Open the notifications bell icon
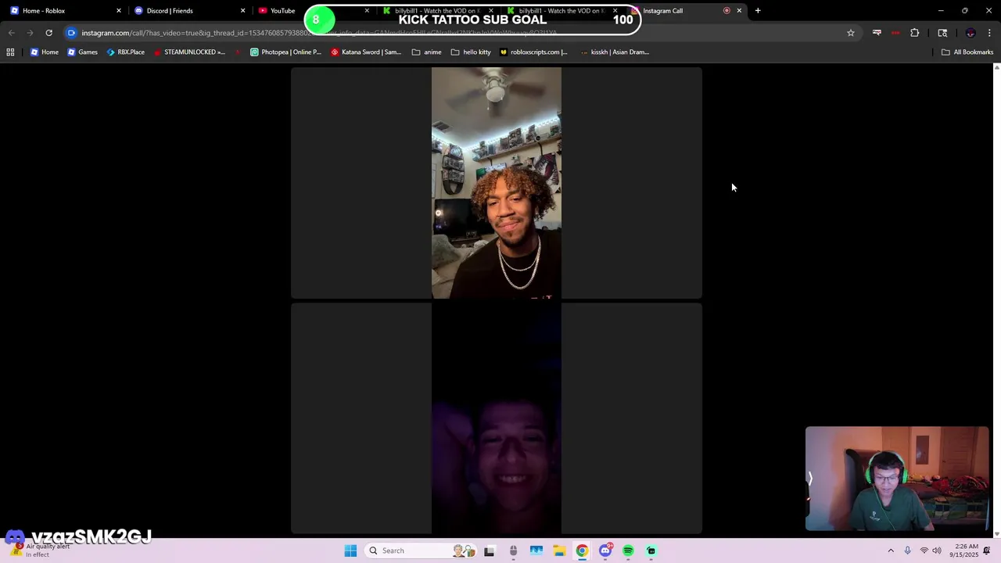The image size is (1001, 563). 987,550
